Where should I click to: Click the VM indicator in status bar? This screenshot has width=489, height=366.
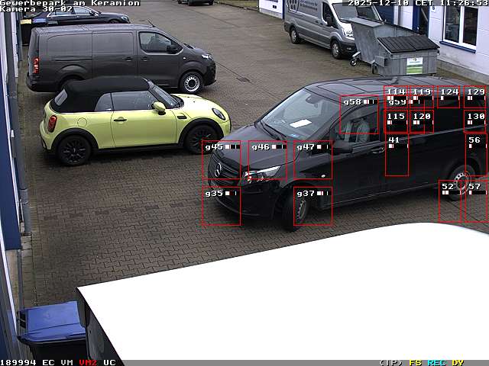pyautogui.click(x=67, y=362)
